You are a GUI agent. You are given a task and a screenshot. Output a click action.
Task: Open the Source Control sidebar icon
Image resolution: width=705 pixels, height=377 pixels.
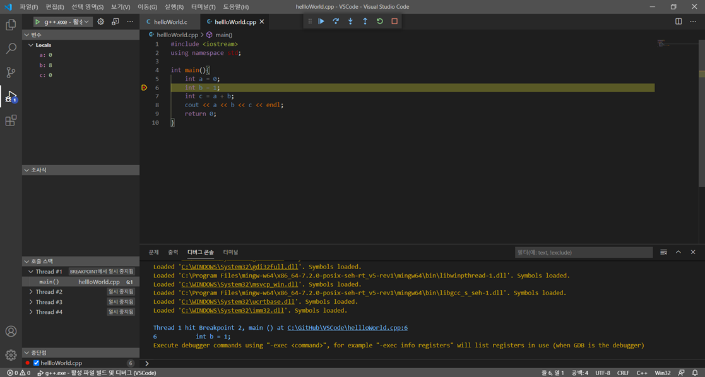(10, 72)
